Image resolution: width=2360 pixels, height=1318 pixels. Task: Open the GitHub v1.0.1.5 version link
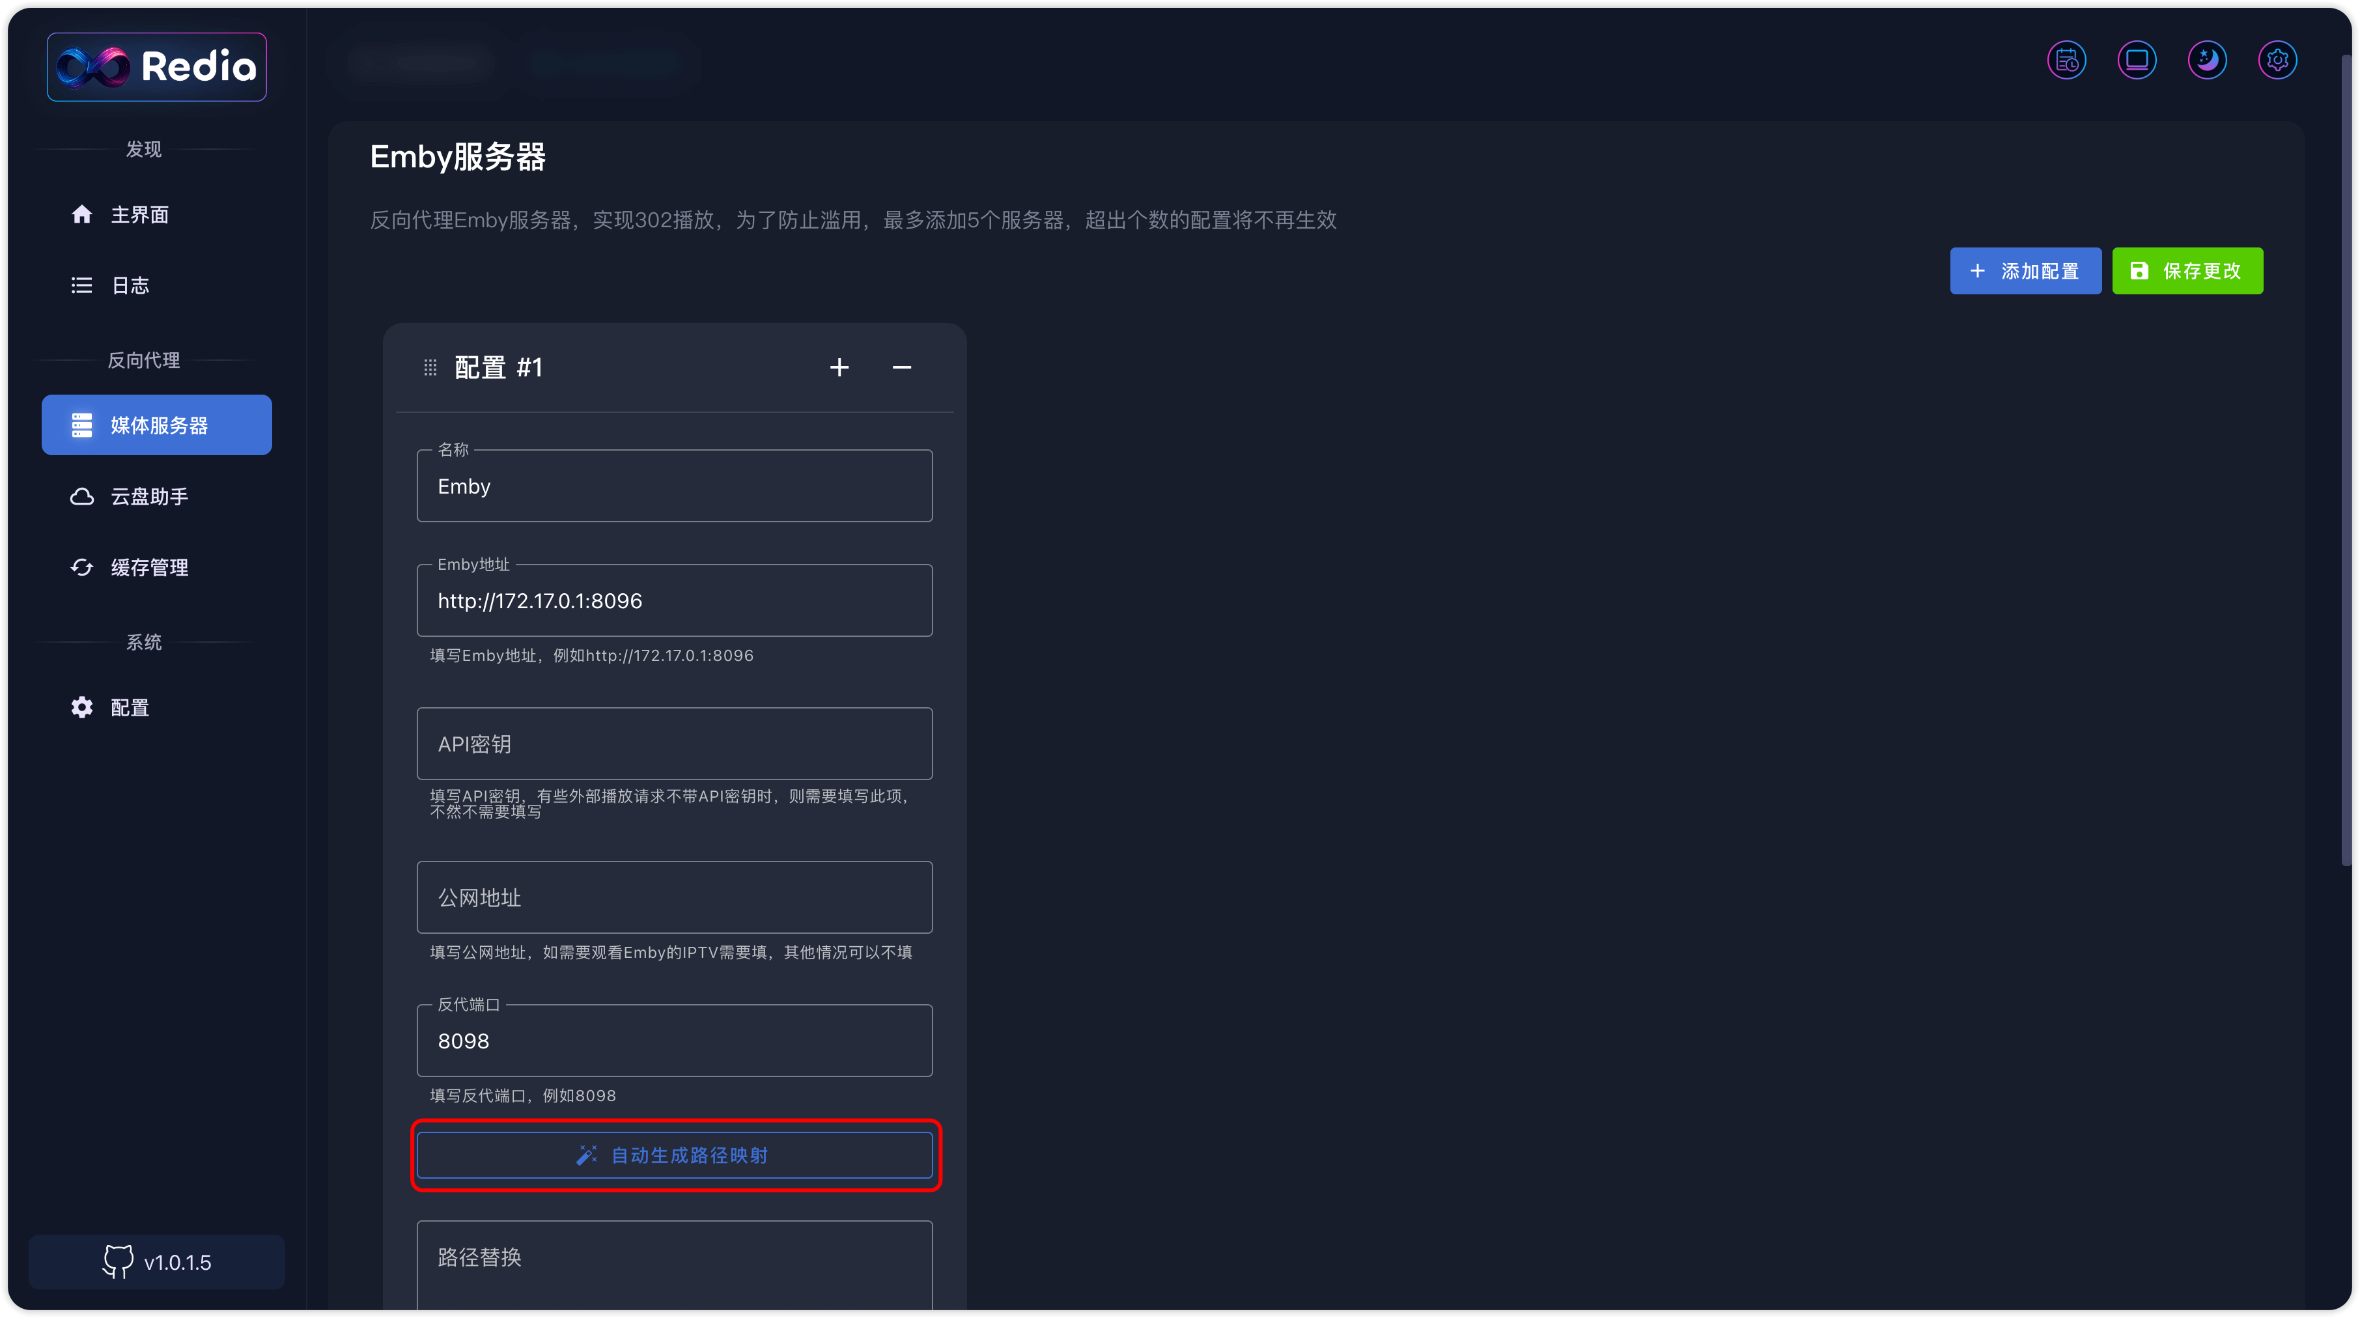[x=157, y=1261]
